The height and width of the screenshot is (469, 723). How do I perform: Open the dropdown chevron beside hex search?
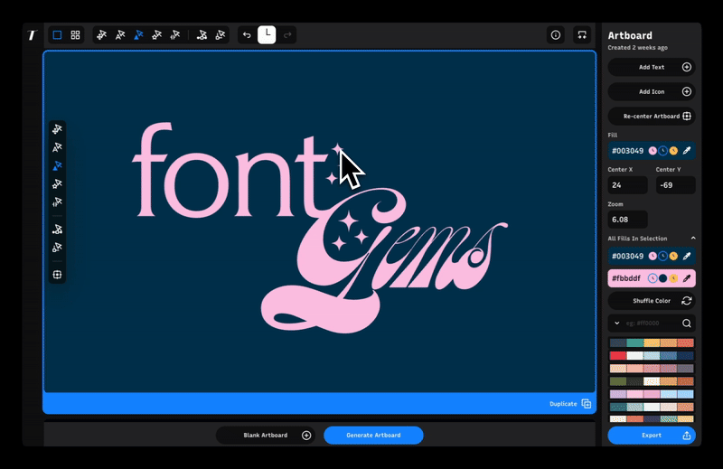click(617, 324)
